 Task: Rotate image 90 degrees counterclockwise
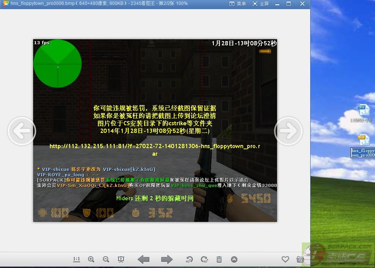189,260
